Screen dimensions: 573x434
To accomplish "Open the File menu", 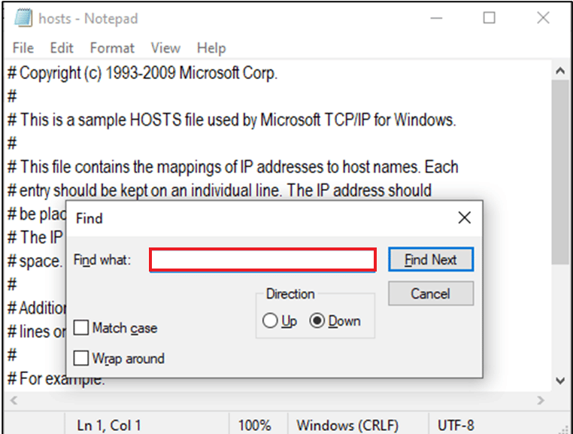I will [x=23, y=48].
